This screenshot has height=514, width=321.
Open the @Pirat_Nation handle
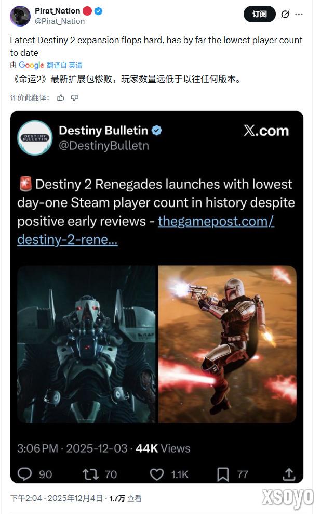click(60, 21)
